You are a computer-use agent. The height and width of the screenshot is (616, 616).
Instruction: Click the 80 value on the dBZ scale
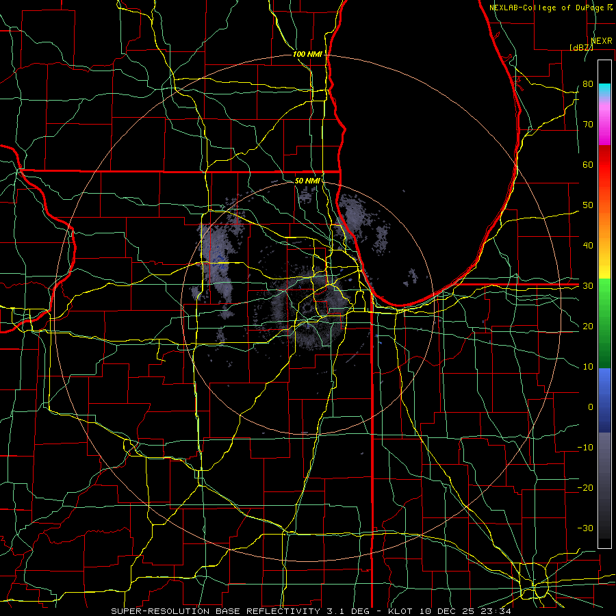(x=588, y=84)
